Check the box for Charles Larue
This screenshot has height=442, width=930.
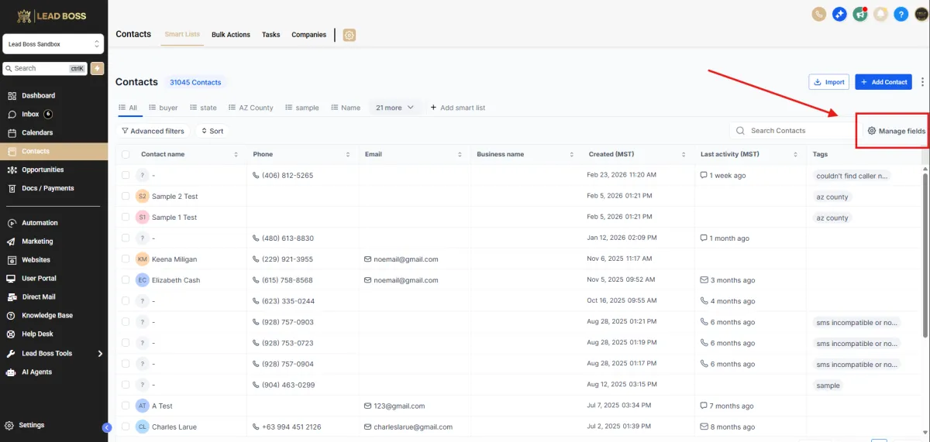pyautogui.click(x=126, y=427)
